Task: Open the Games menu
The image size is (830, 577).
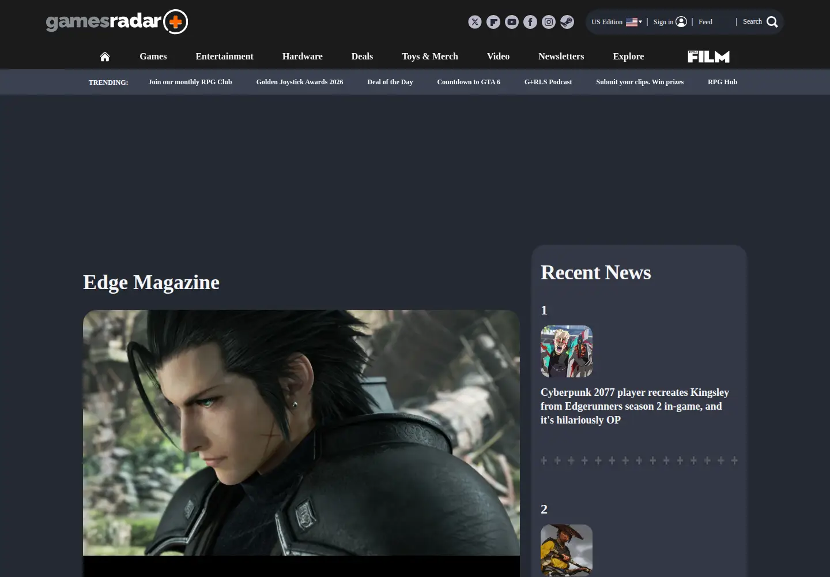Action: click(x=153, y=57)
